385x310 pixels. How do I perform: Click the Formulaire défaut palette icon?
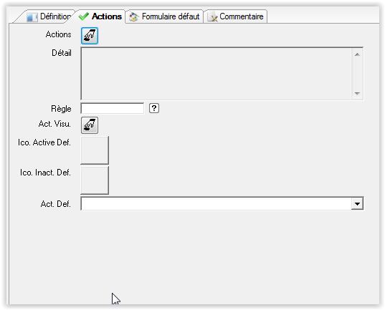point(133,17)
